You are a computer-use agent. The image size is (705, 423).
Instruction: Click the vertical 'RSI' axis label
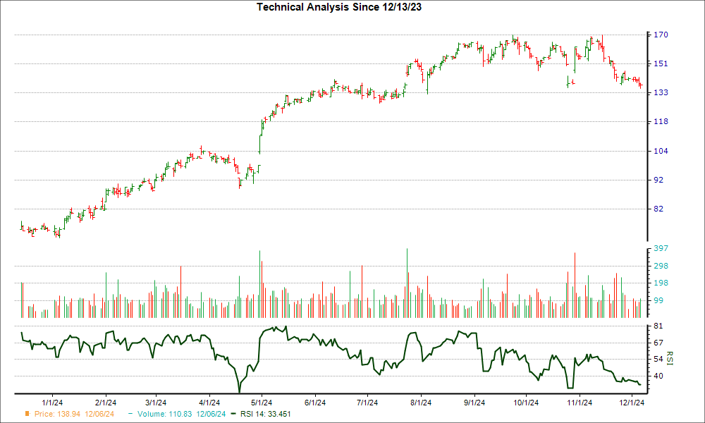click(668, 358)
